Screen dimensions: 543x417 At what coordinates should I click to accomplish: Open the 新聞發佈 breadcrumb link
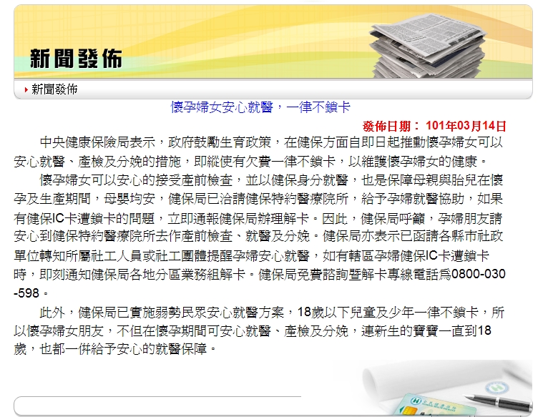[x=54, y=89]
